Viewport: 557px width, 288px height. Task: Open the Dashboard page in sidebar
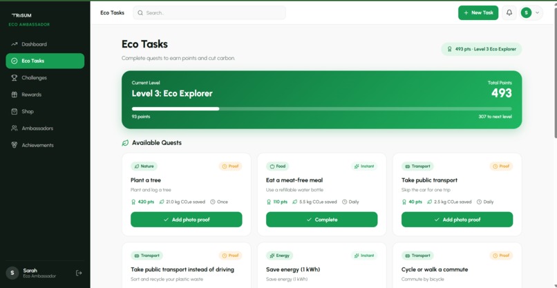click(x=45, y=44)
